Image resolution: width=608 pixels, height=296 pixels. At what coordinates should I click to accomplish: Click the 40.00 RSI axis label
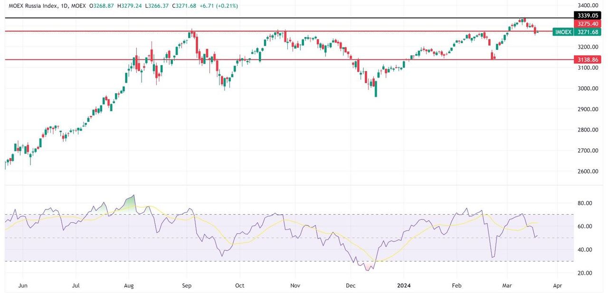coord(585,250)
